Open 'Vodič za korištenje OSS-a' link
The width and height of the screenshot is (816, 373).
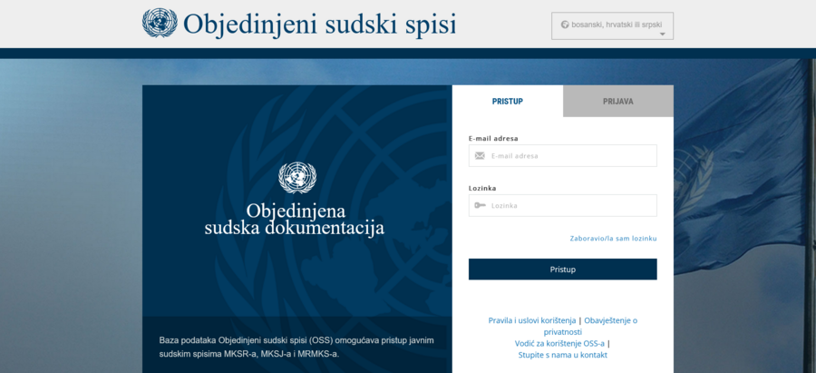[560, 343]
